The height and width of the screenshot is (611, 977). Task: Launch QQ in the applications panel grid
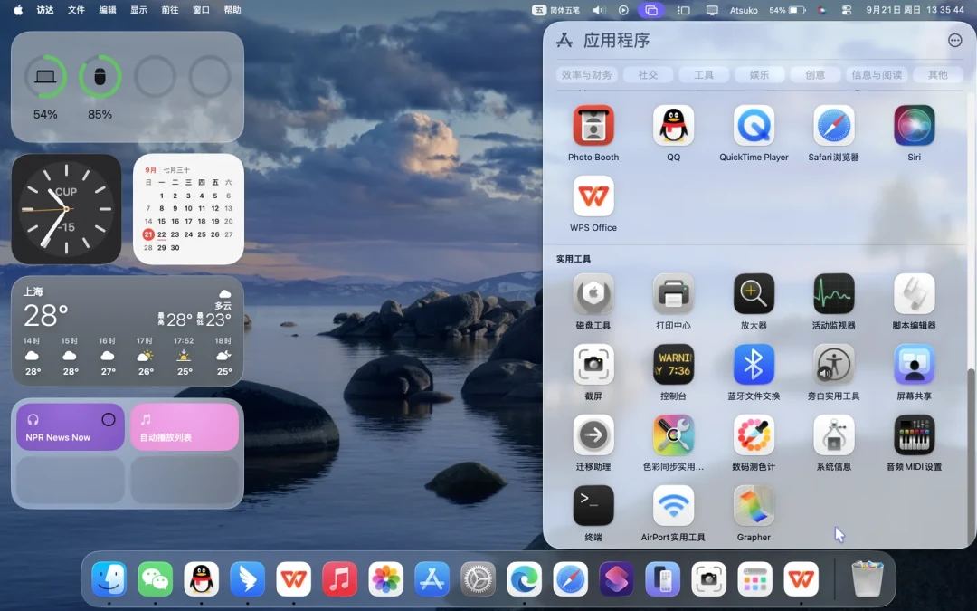click(673, 126)
